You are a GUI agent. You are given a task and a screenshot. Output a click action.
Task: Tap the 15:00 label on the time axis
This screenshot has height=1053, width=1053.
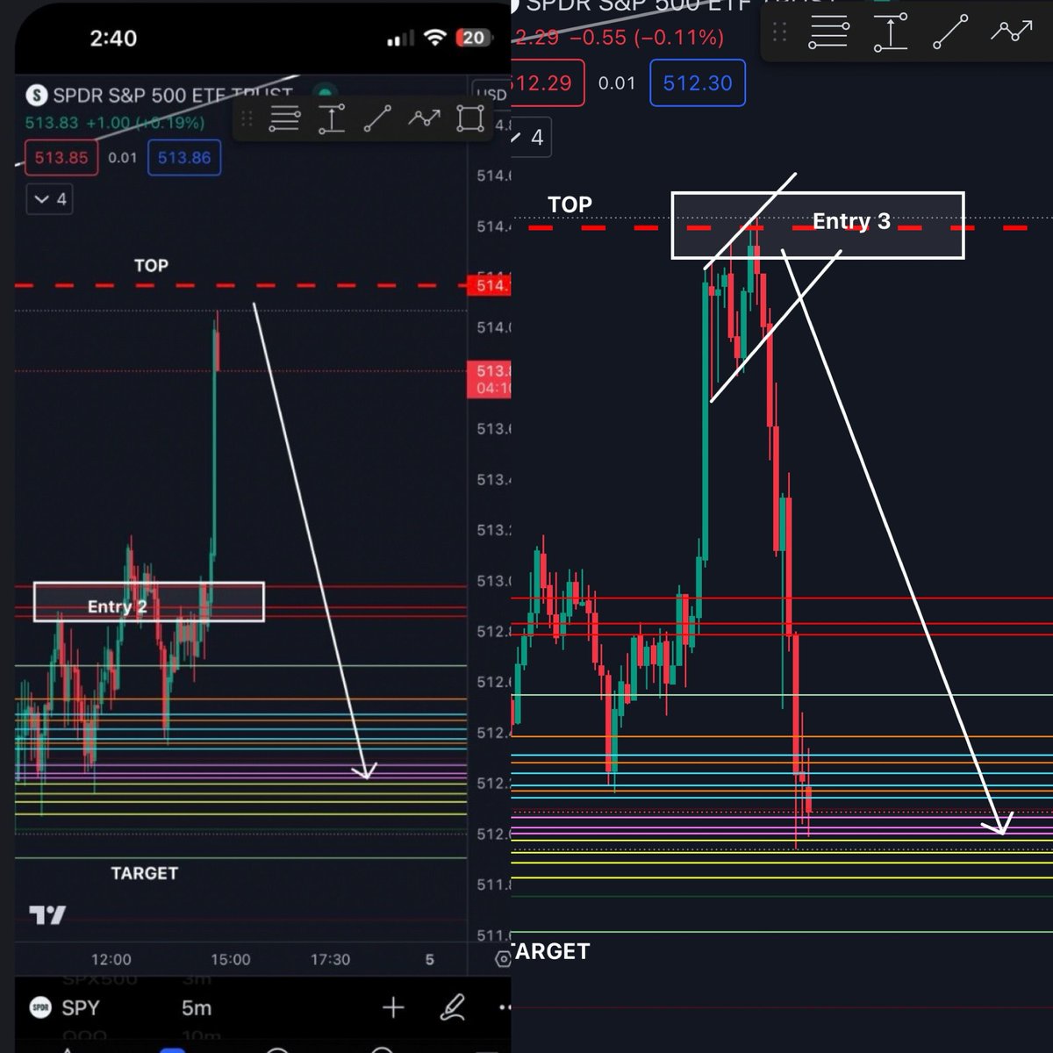point(231,960)
